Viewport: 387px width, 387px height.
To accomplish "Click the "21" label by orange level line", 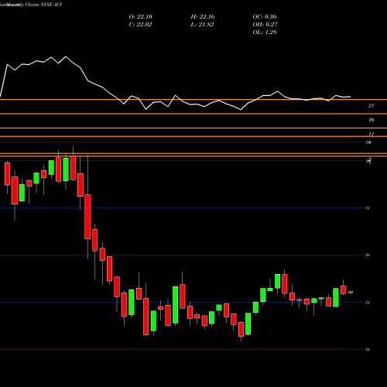I will [x=372, y=105].
